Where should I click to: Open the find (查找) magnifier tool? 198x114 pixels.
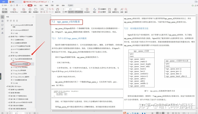[126, 10]
